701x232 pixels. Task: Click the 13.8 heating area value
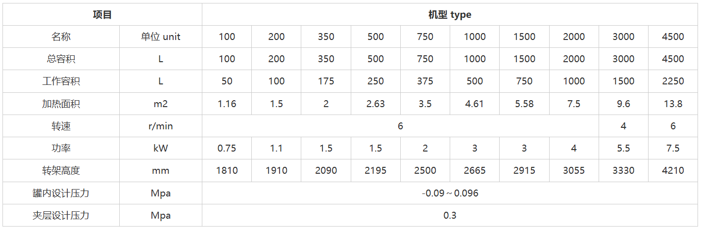tap(673, 104)
